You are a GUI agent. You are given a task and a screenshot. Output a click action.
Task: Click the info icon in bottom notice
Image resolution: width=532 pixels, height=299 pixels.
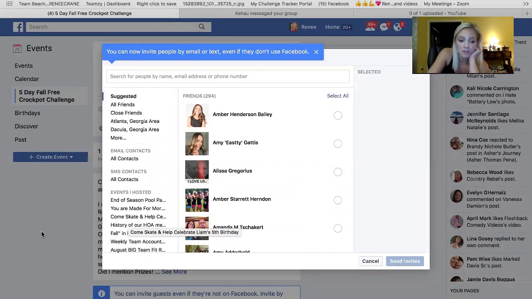tap(101, 294)
